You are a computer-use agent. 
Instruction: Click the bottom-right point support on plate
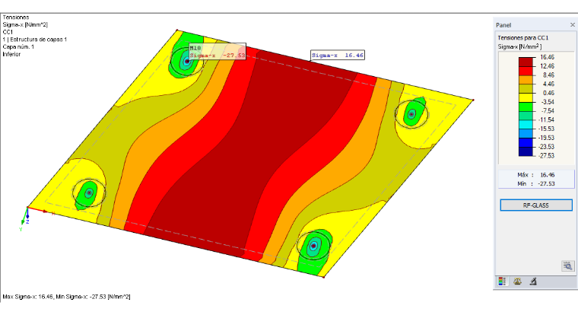[313, 245]
